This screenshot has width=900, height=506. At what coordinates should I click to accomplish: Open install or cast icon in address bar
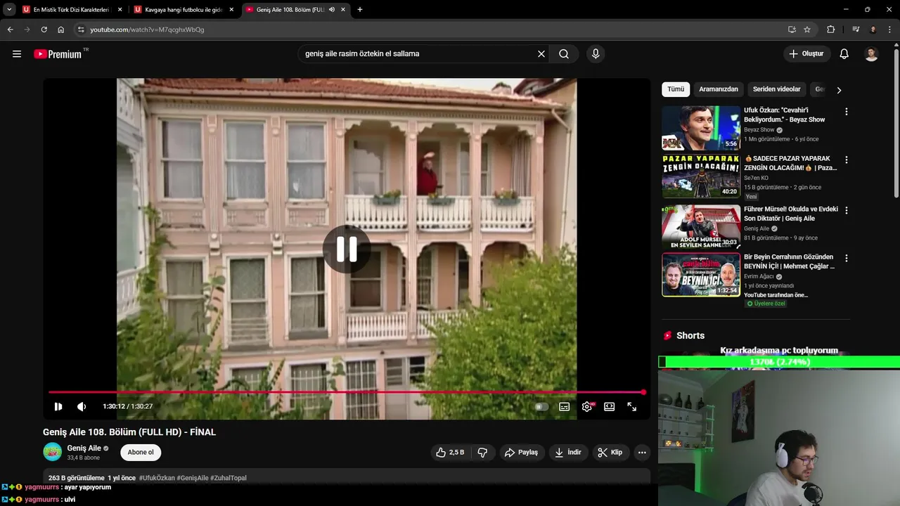[x=792, y=30]
